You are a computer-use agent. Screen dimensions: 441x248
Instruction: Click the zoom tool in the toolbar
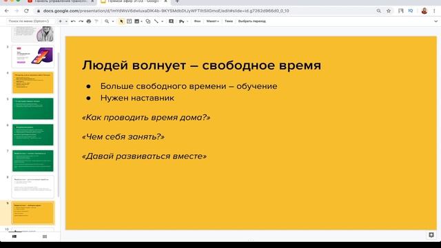107,21
